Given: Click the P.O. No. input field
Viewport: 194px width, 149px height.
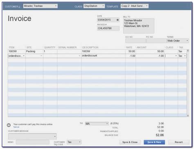Looking at the screenshot, I should click(x=156, y=41).
